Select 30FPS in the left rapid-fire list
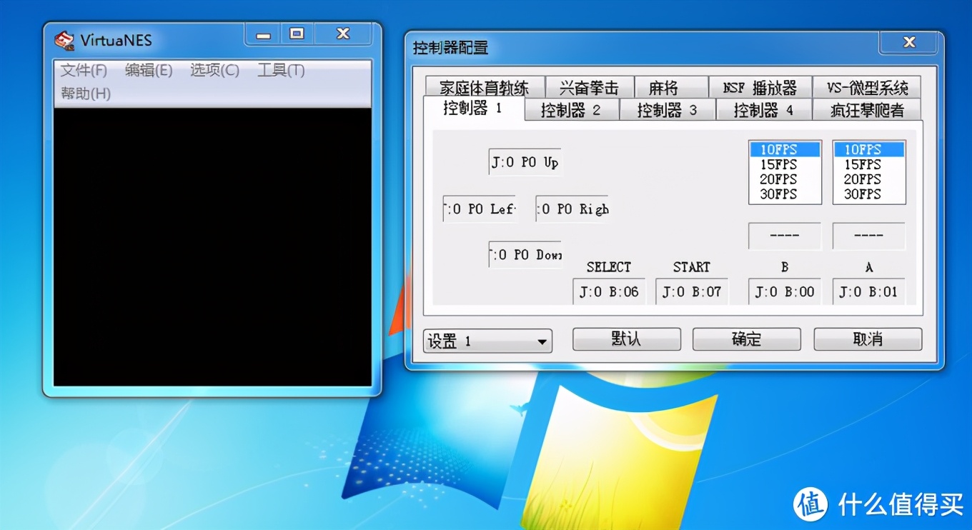This screenshot has height=530, width=972. pos(783,194)
